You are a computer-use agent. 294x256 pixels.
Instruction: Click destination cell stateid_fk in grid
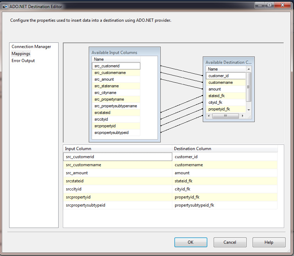pyautogui.click(x=225, y=181)
